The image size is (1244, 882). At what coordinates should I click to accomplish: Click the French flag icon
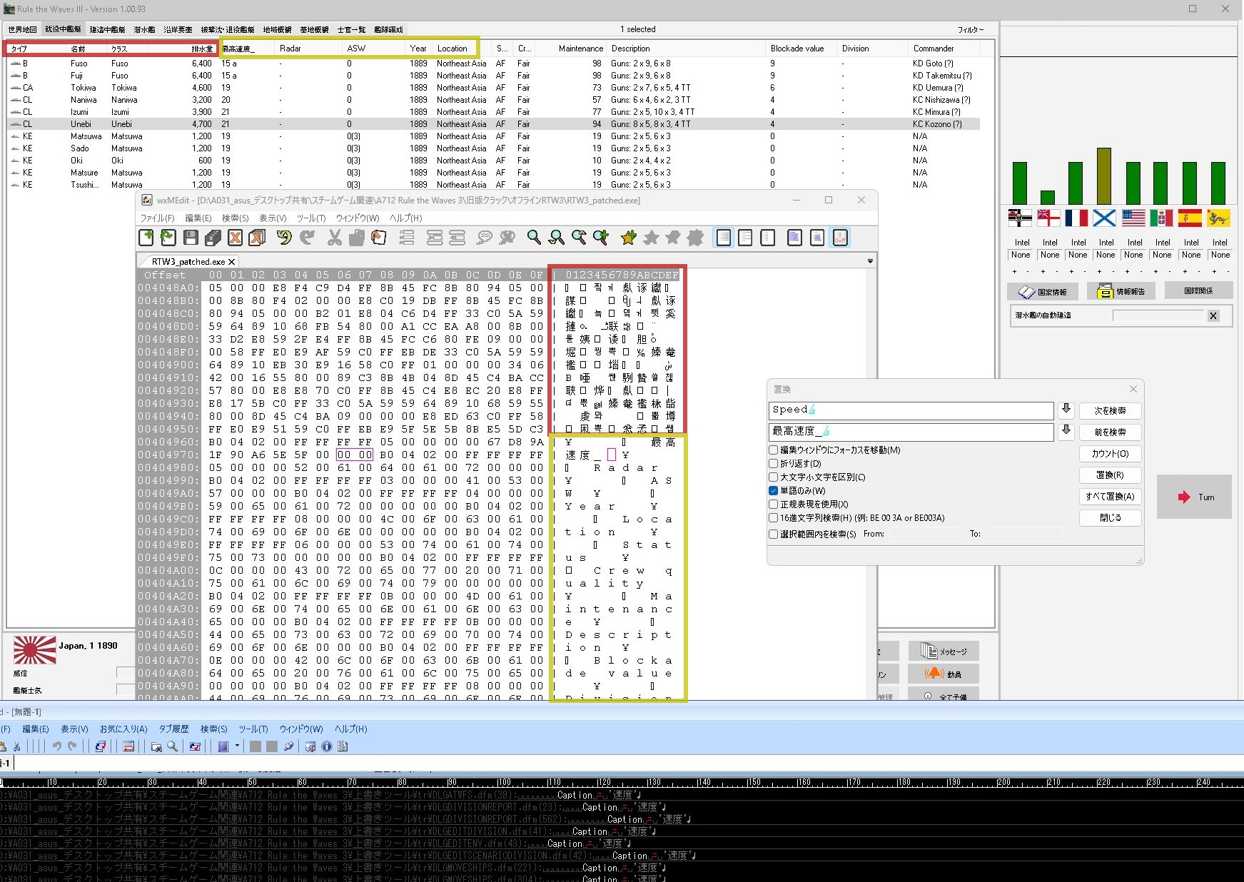[1076, 218]
